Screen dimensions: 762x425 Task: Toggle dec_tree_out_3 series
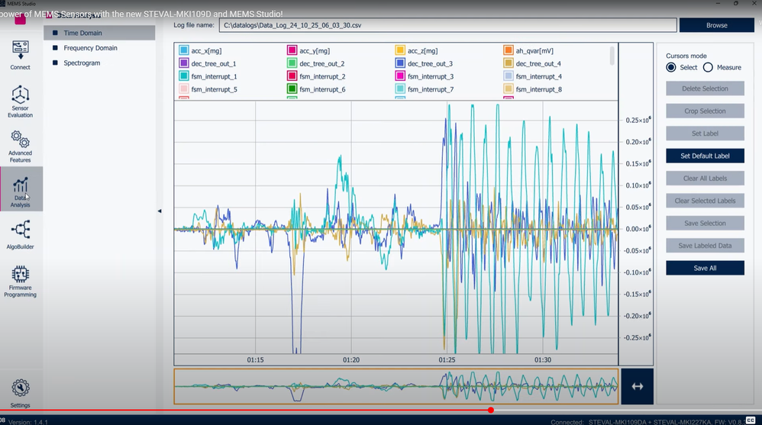(x=400, y=63)
